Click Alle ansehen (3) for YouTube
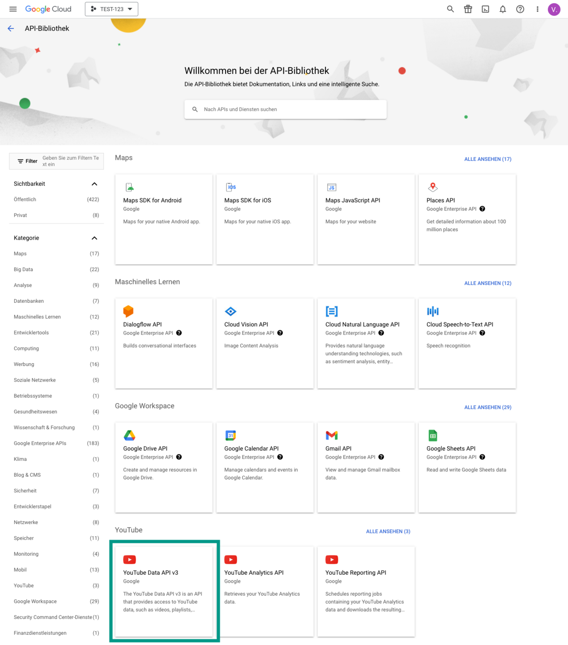568x645 pixels. tap(388, 531)
